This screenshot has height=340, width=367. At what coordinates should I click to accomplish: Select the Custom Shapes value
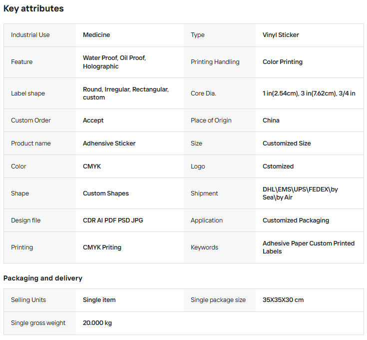pyautogui.click(x=106, y=193)
